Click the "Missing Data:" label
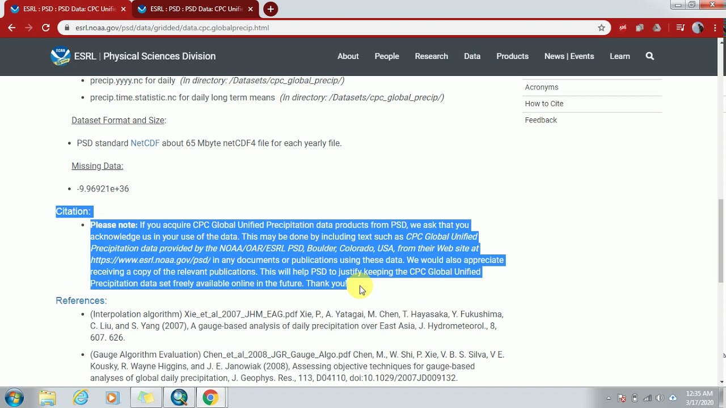This screenshot has height=408, width=726. pos(97,166)
